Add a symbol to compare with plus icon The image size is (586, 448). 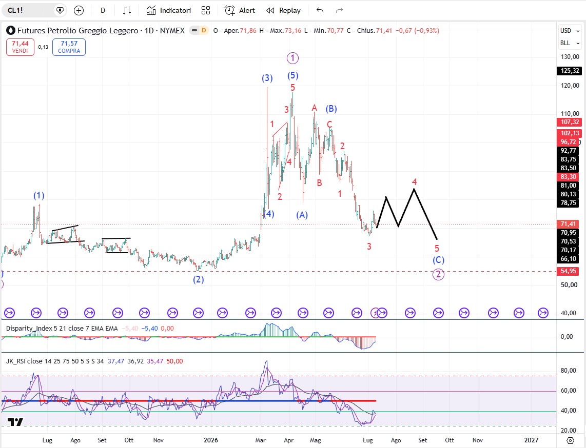tap(79, 10)
